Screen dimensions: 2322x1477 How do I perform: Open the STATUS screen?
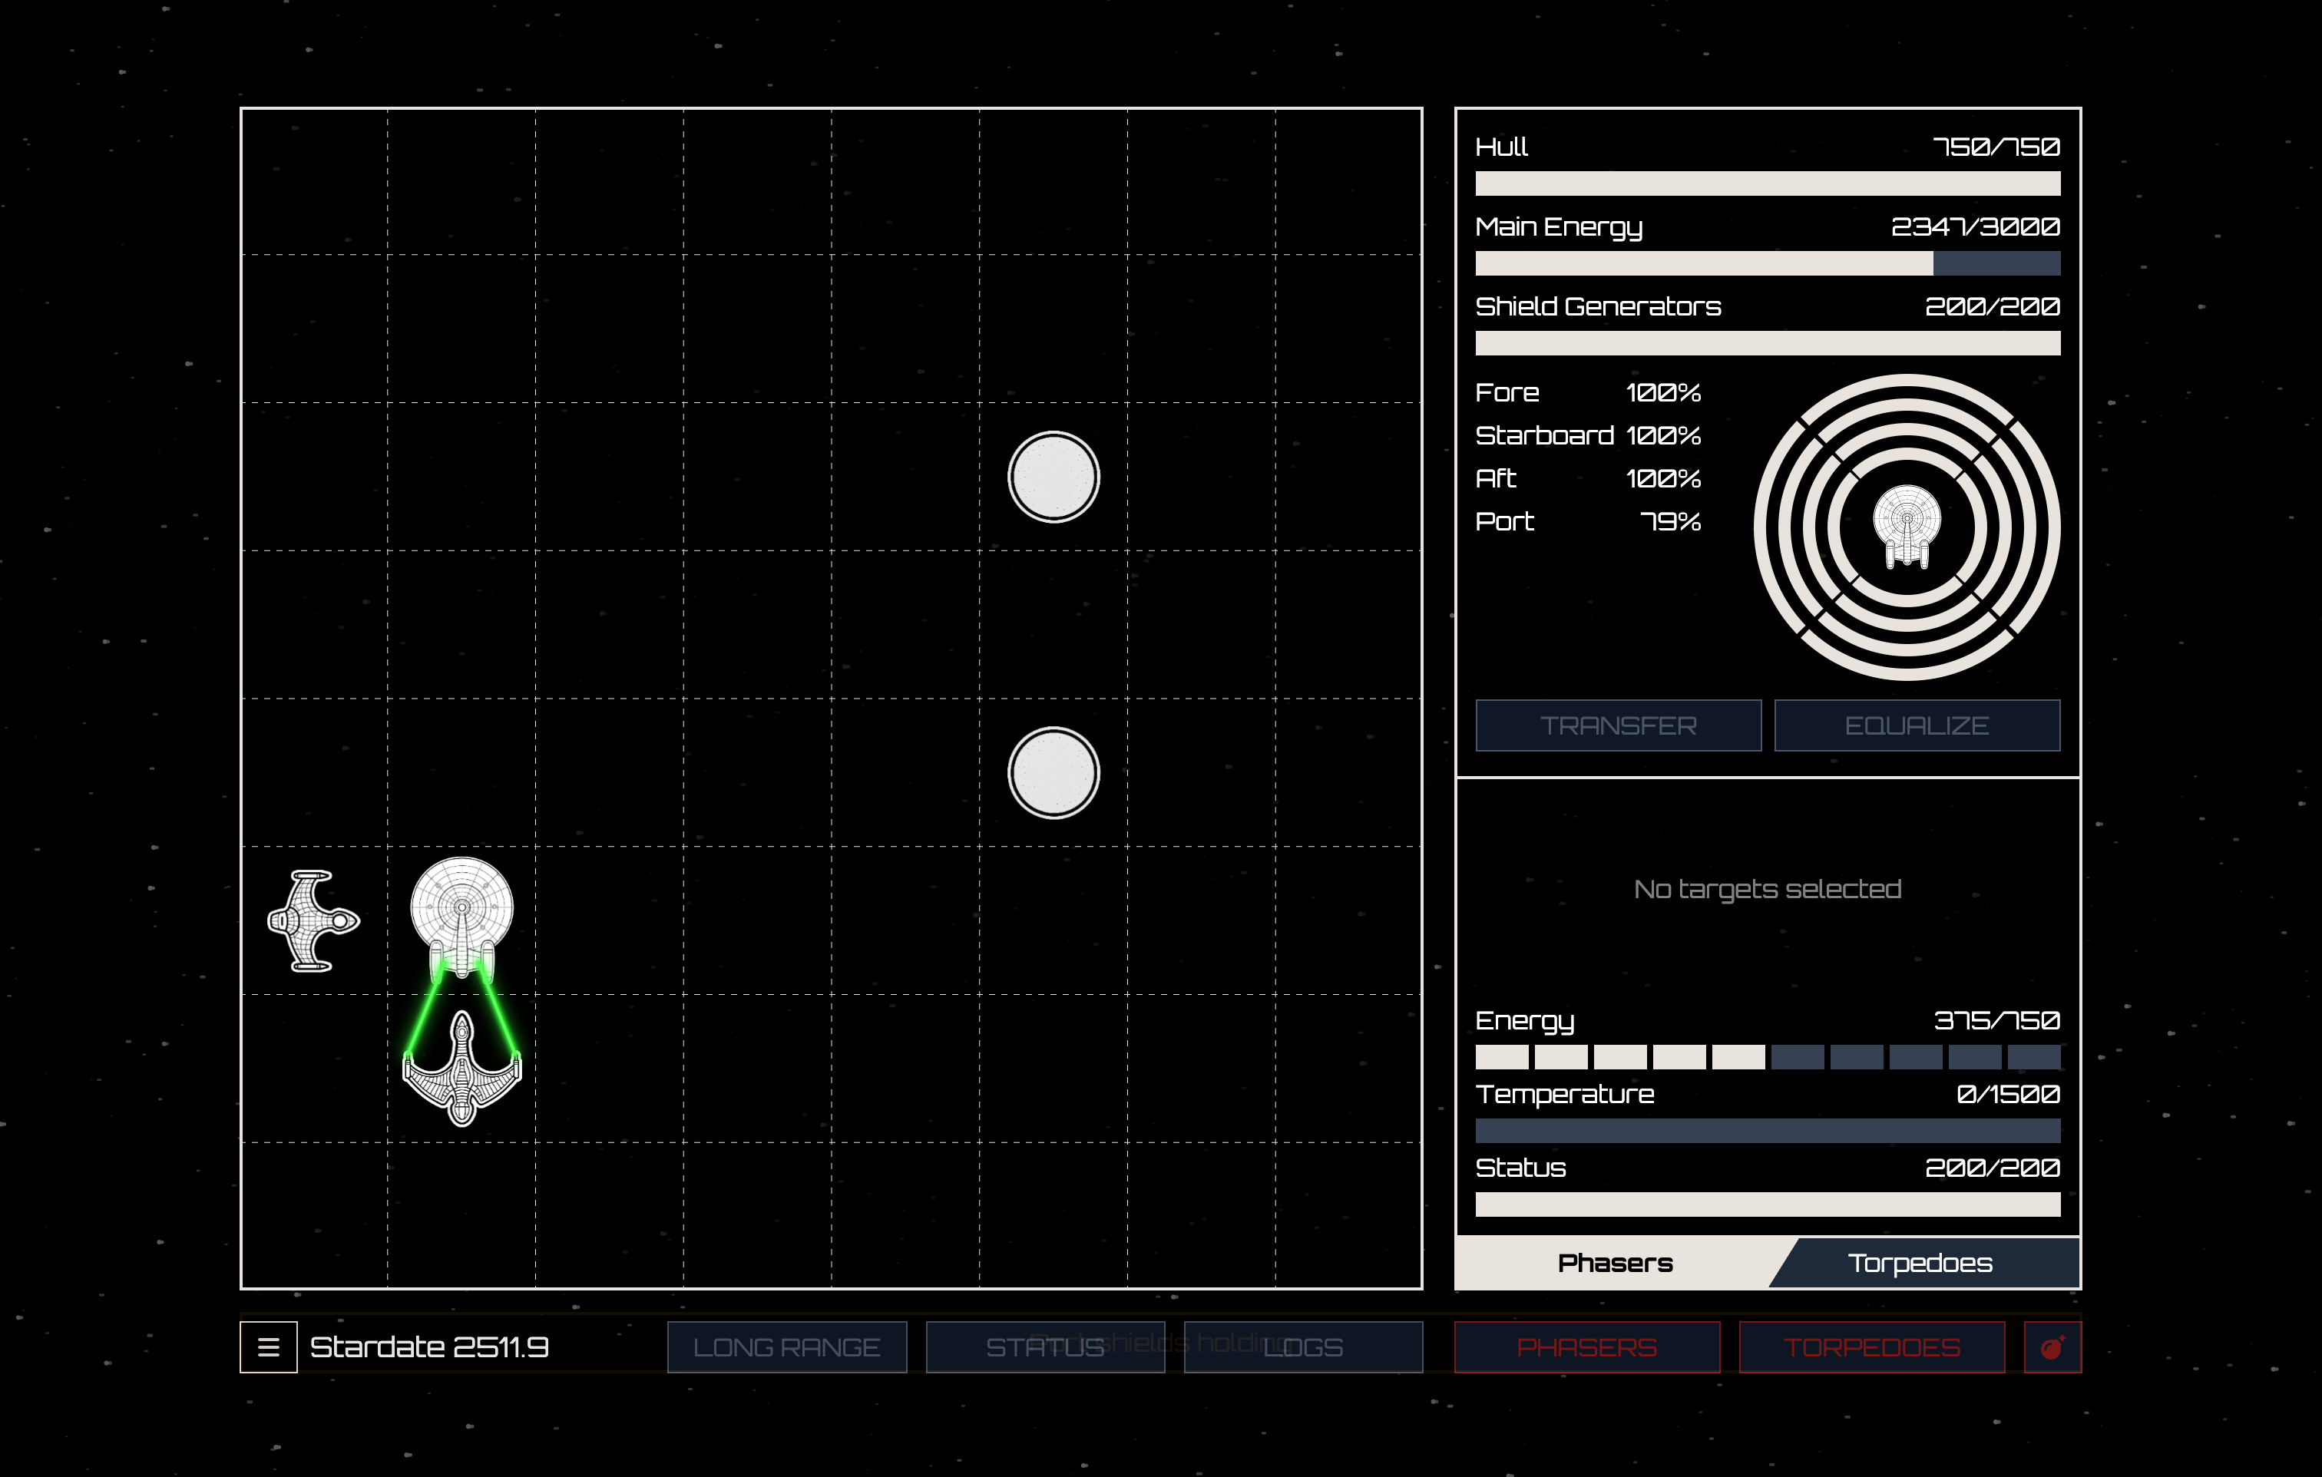point(1044,1346)
